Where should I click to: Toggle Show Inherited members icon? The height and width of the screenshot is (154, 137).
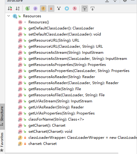coord(28,9)
